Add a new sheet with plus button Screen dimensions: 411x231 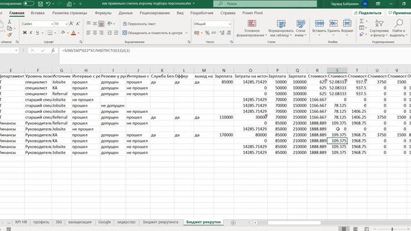tap(233, 223)
